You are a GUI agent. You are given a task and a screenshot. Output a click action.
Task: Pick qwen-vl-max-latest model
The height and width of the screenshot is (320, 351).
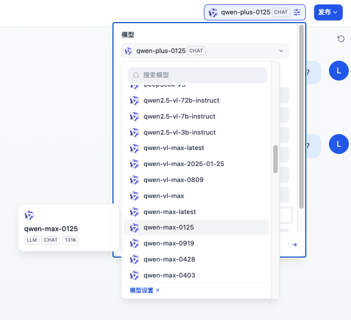pos(196,148)
